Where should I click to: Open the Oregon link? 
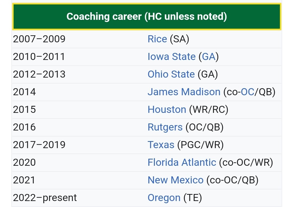pyautogui.click(x=164, y=198)
